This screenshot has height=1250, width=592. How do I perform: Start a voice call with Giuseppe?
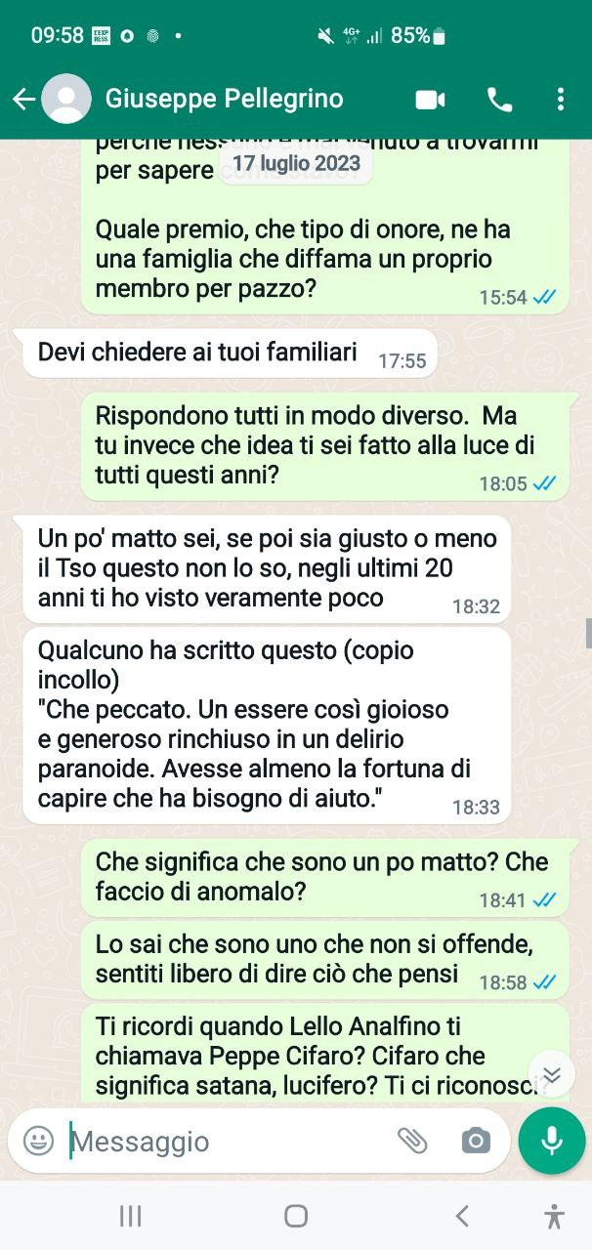coord(499,100)
